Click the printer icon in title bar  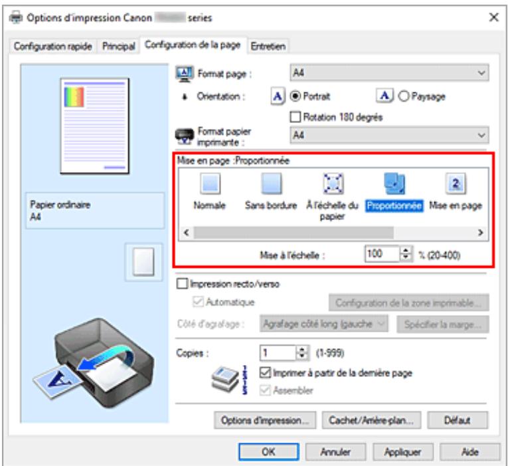16,17
